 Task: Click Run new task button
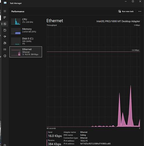(x=126, y=11)
